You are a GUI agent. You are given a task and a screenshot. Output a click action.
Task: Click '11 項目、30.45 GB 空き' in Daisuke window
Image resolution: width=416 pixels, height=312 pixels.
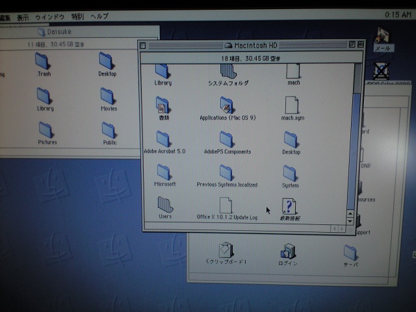(56, 44)
